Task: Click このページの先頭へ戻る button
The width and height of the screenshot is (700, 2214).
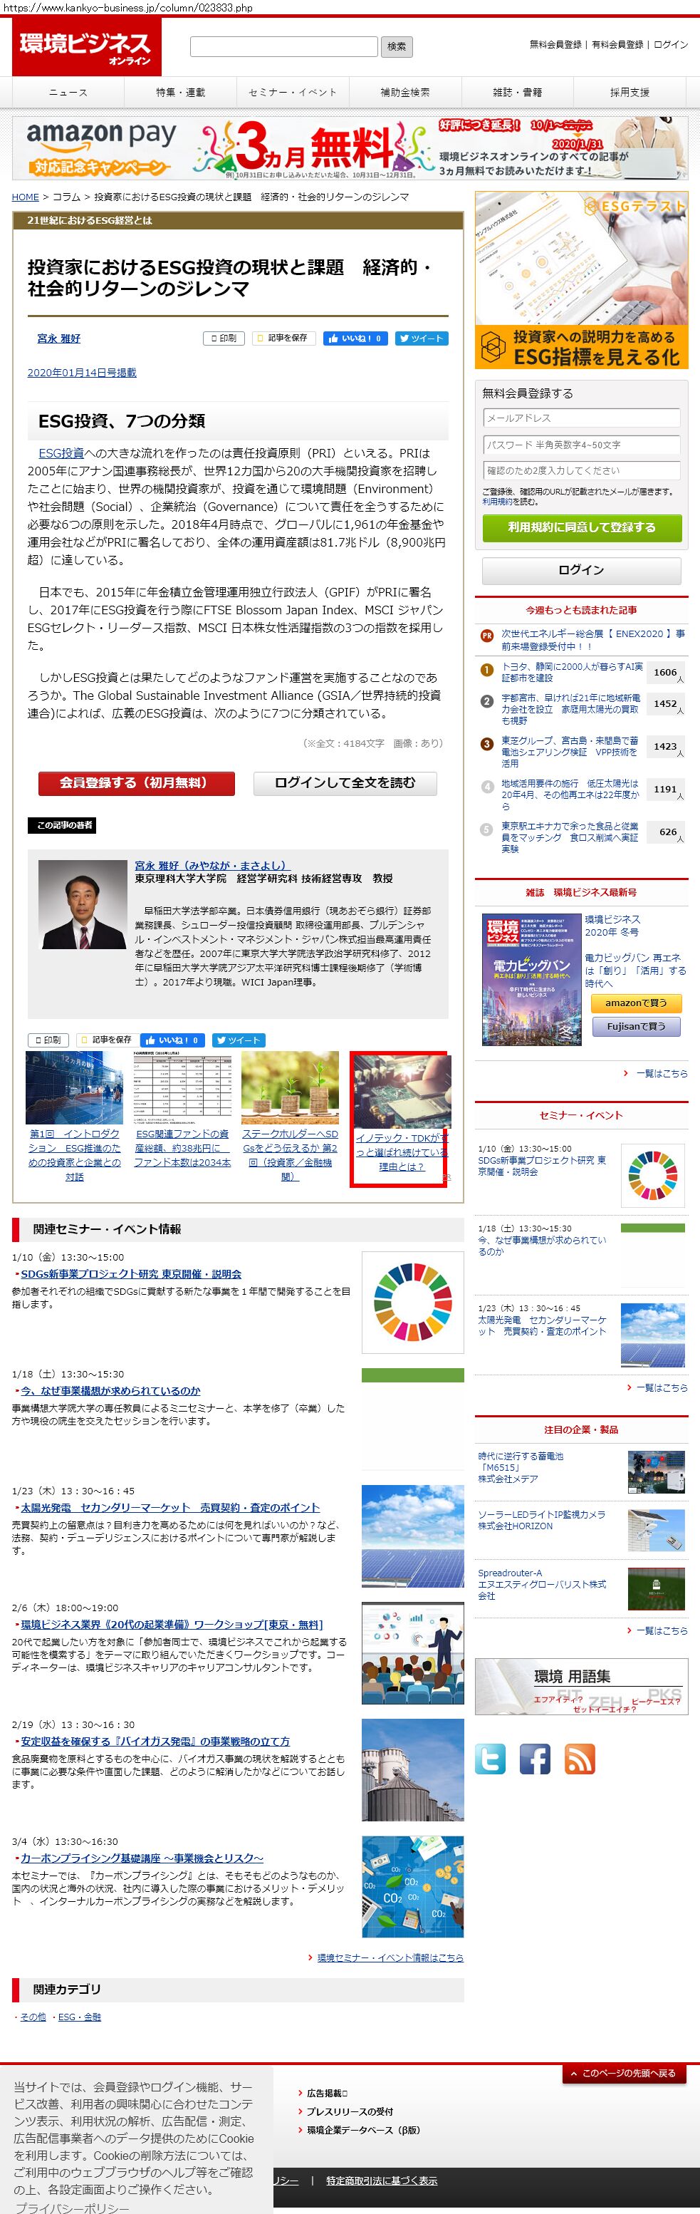Action: (626, 2073)
